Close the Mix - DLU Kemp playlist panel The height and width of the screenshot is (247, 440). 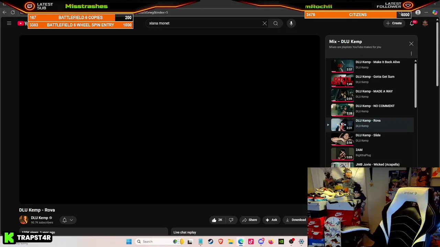[411, 44]
